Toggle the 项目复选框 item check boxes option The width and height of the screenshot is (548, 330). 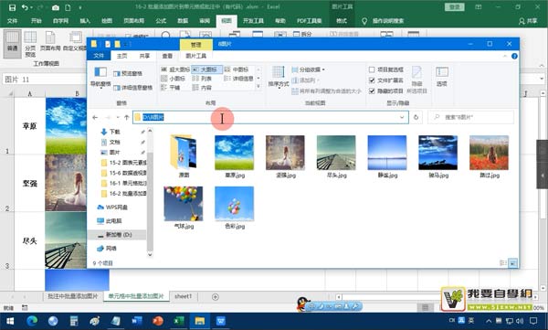point(386,69)
